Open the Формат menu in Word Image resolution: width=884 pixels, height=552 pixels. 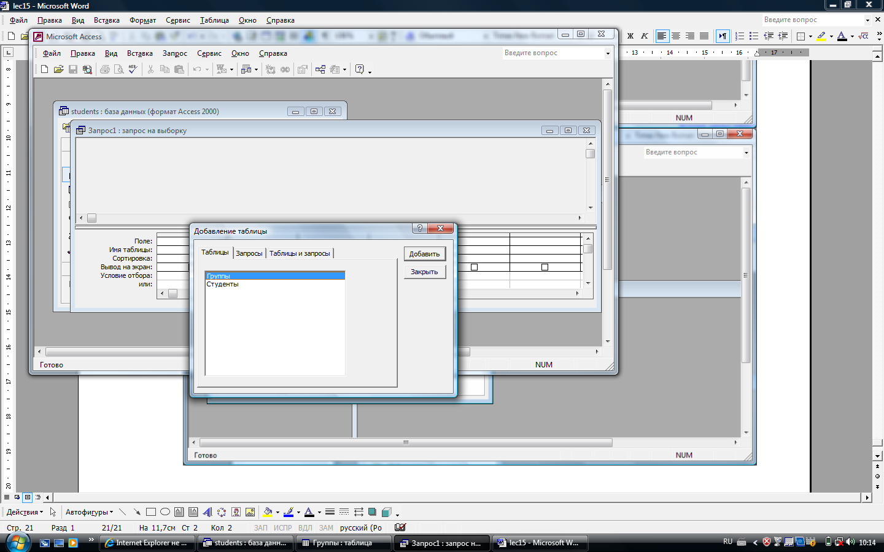[143, 20]
